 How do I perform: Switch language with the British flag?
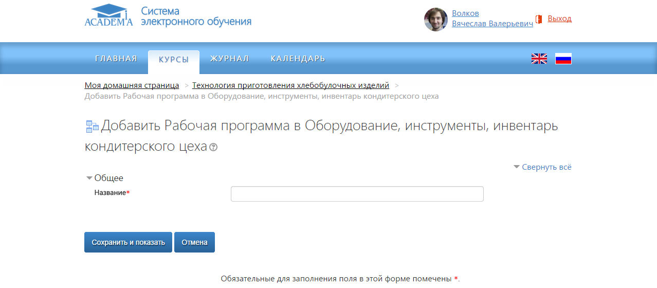coord(539,59)
